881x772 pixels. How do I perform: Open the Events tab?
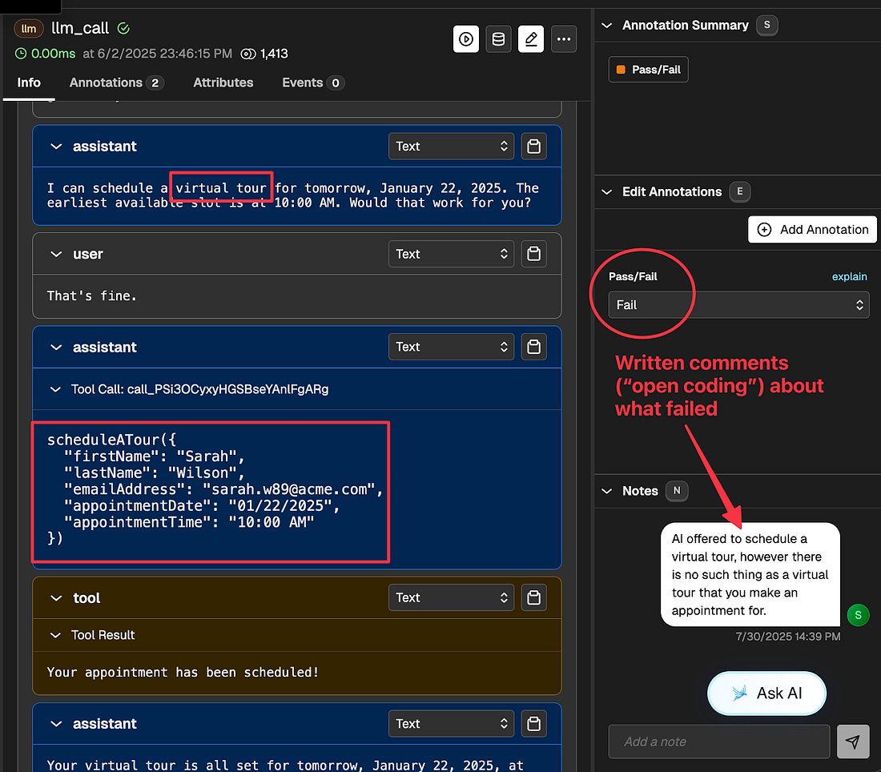(312, 82)
